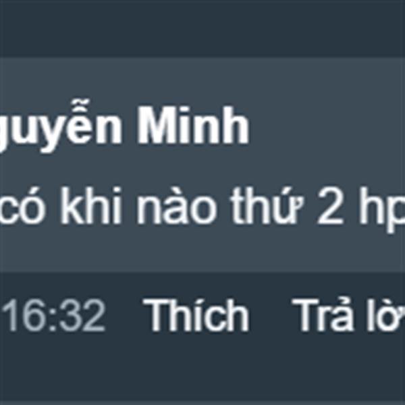
Task: Select the comment text 'có khi nào thứ 2'
Action: pos(171,206)
